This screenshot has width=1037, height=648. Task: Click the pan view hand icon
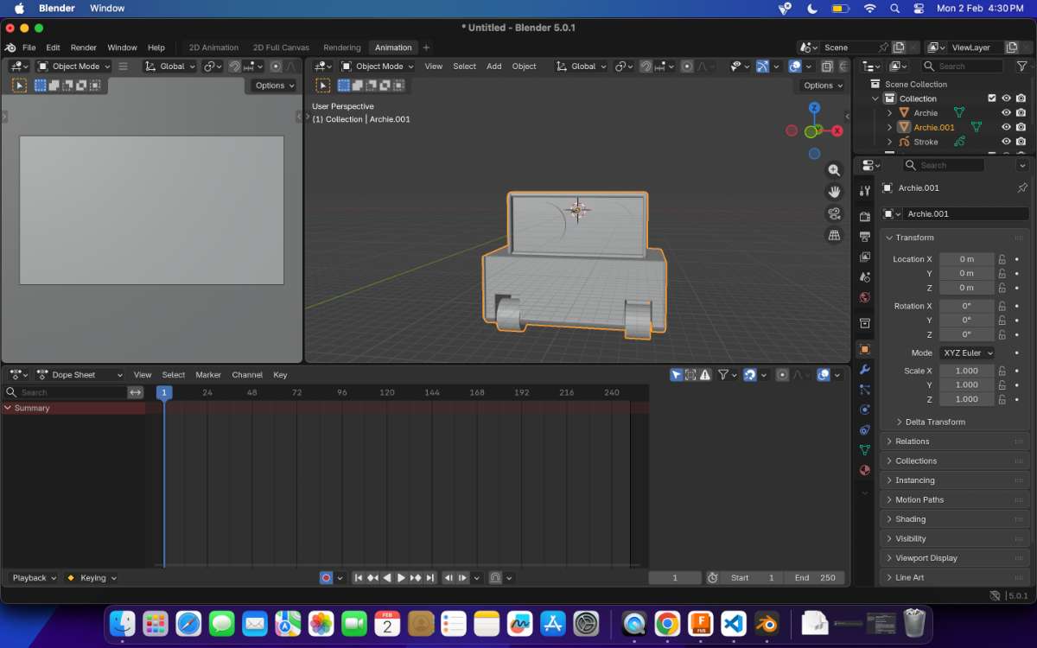pos(834,192)
